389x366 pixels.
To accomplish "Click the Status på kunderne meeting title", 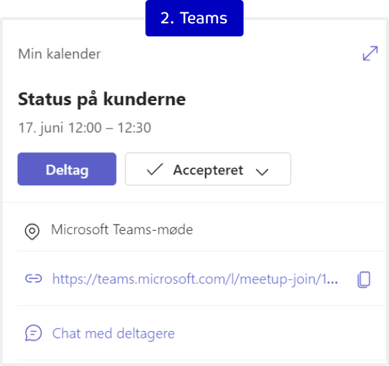I will (x=102, y=100).
